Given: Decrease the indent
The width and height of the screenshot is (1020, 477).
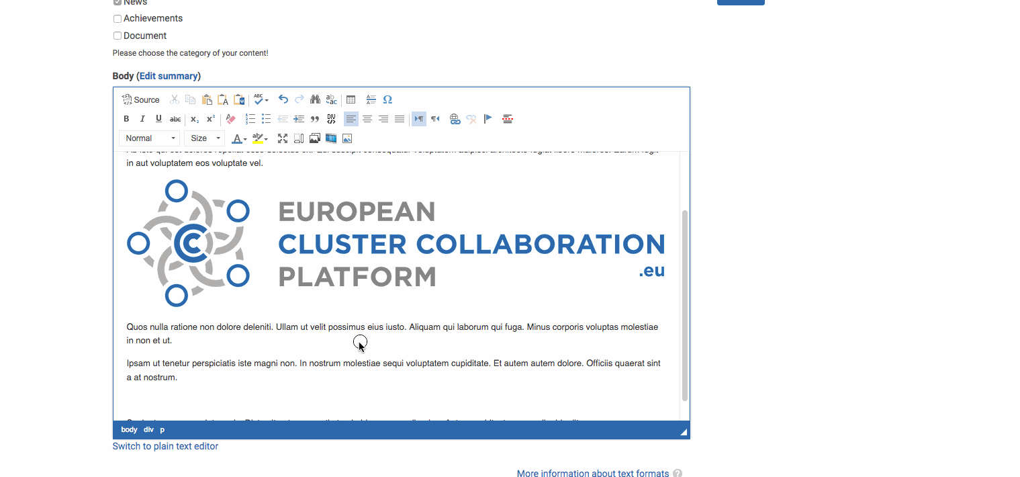Looking at the screenshot, I should point(283,119).
